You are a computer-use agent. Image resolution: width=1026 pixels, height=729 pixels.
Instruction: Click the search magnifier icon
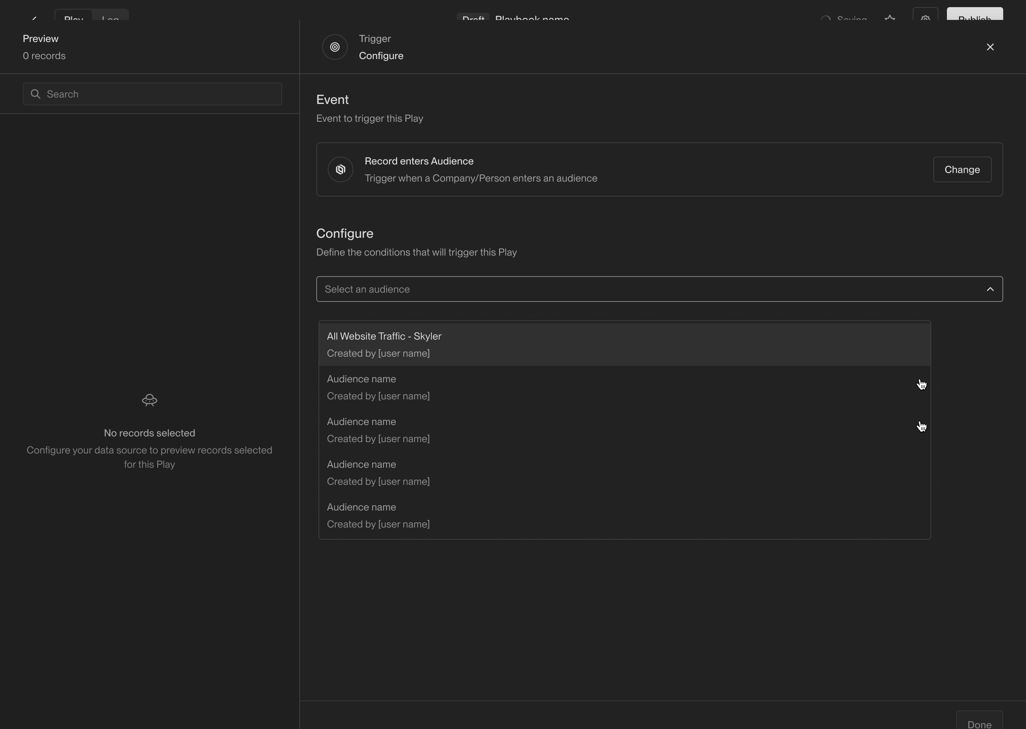tap(36, 94)
